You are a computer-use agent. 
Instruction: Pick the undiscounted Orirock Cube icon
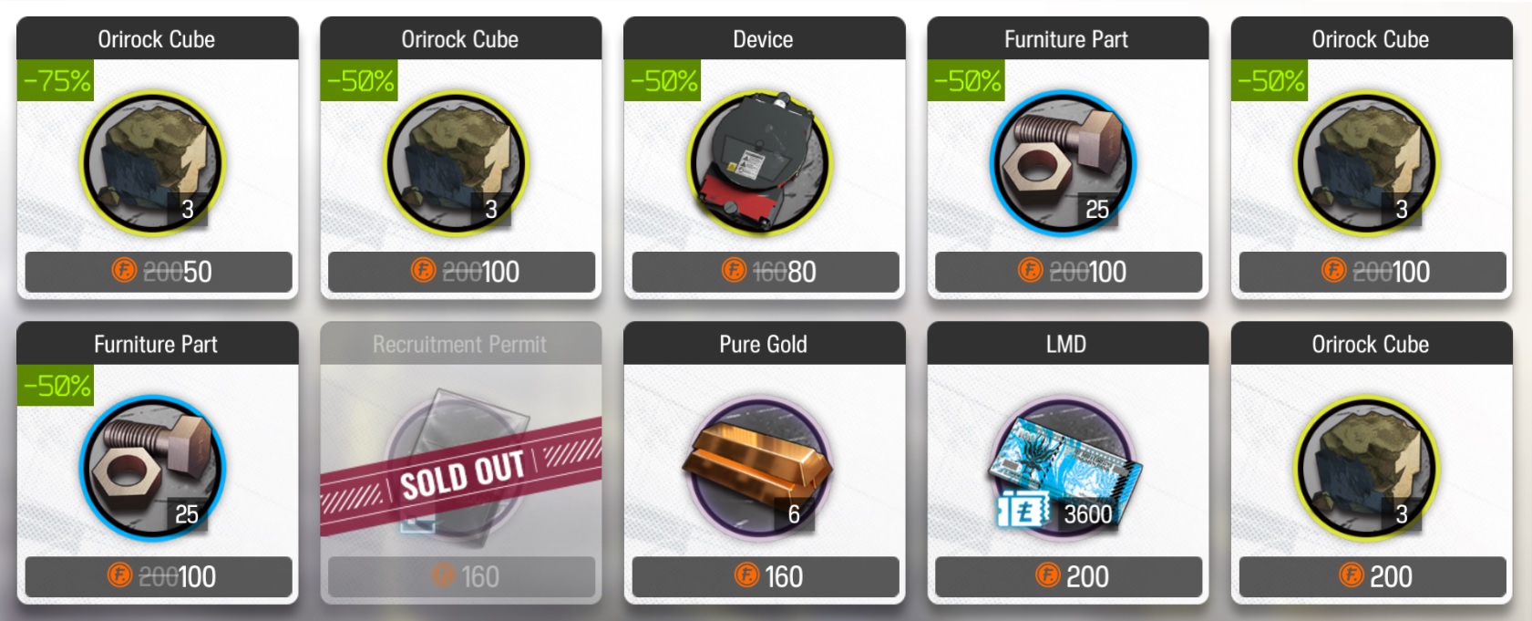[x=1368, y=468]
